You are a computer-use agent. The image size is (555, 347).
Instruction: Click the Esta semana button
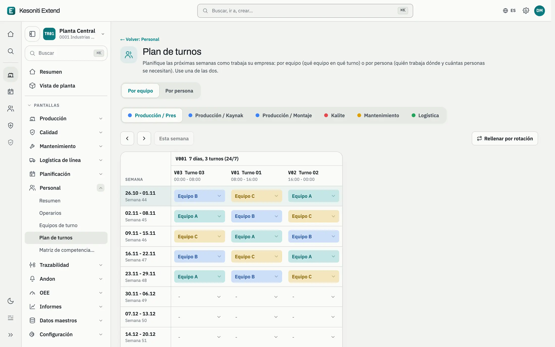(174, 138)
